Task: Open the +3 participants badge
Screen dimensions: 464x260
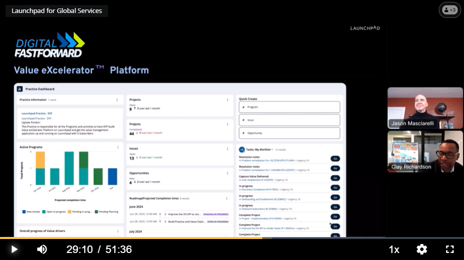Action: coord(449,10)
